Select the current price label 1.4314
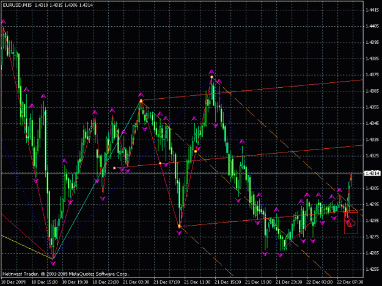The image size is (382, 286). click(x=372, y=173)
